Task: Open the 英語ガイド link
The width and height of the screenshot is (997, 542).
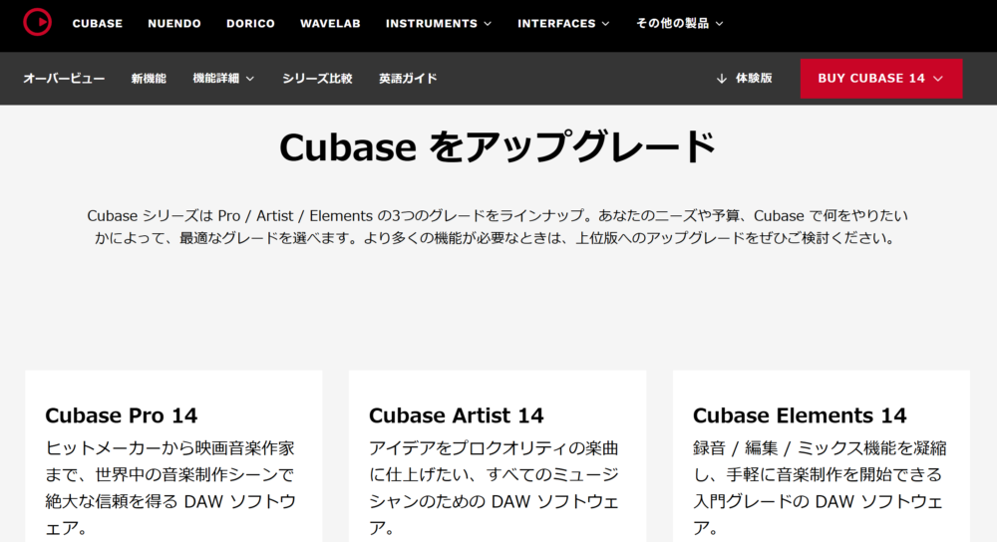Action: point(408,78)
